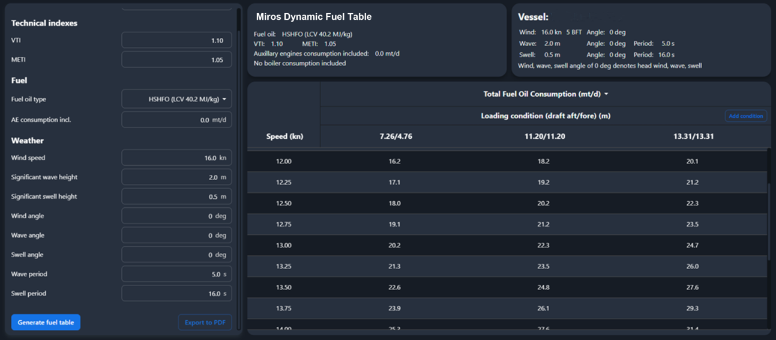Screen dimensions: 776x340
Task: Open the Fuel oil type dropdown
Action: (x=176, y=99)
